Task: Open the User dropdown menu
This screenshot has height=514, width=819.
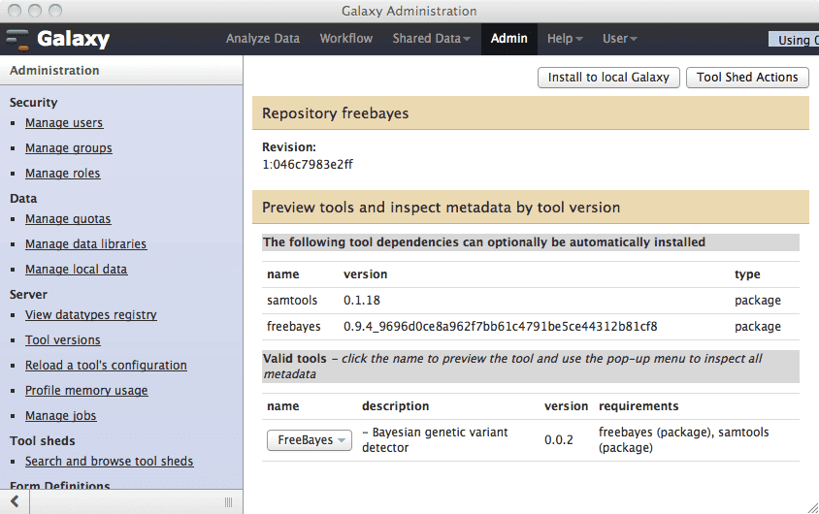Action: pos(619,39)
